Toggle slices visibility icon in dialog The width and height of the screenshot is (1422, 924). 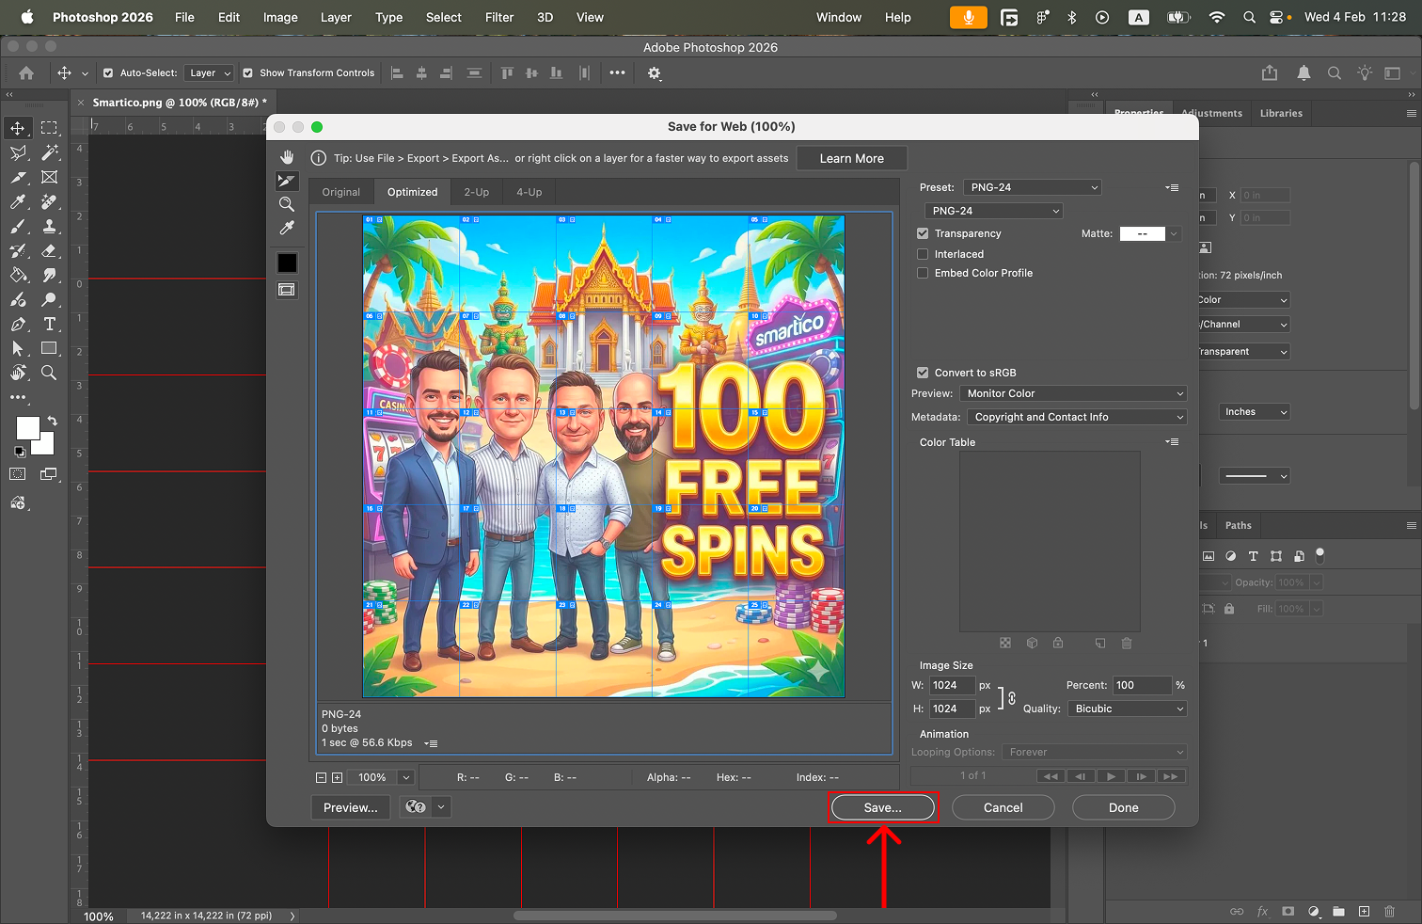click(287, 290)
